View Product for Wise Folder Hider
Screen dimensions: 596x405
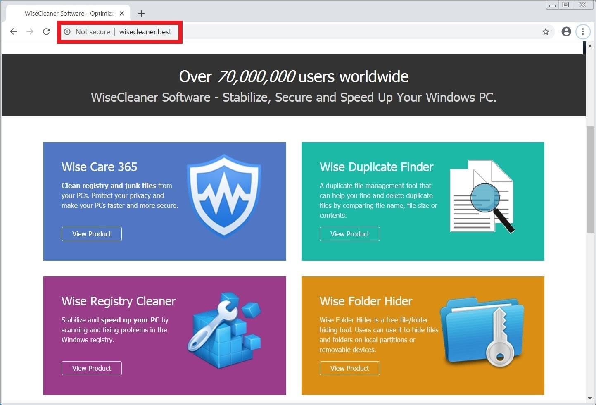(x=350, y=368)
